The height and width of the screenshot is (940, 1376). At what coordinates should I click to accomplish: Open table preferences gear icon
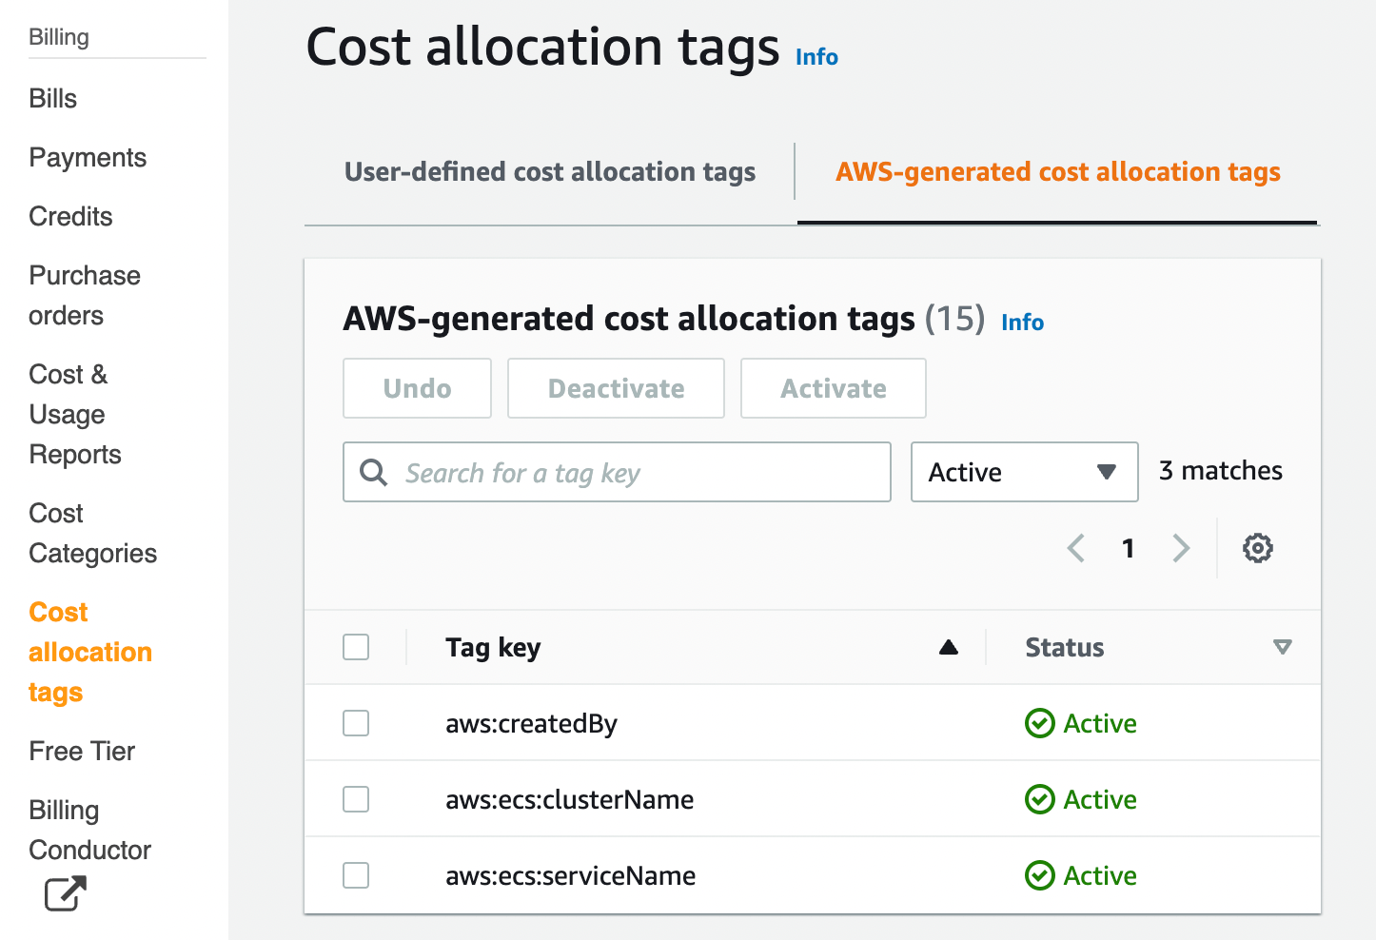[x=1257, y=548]
